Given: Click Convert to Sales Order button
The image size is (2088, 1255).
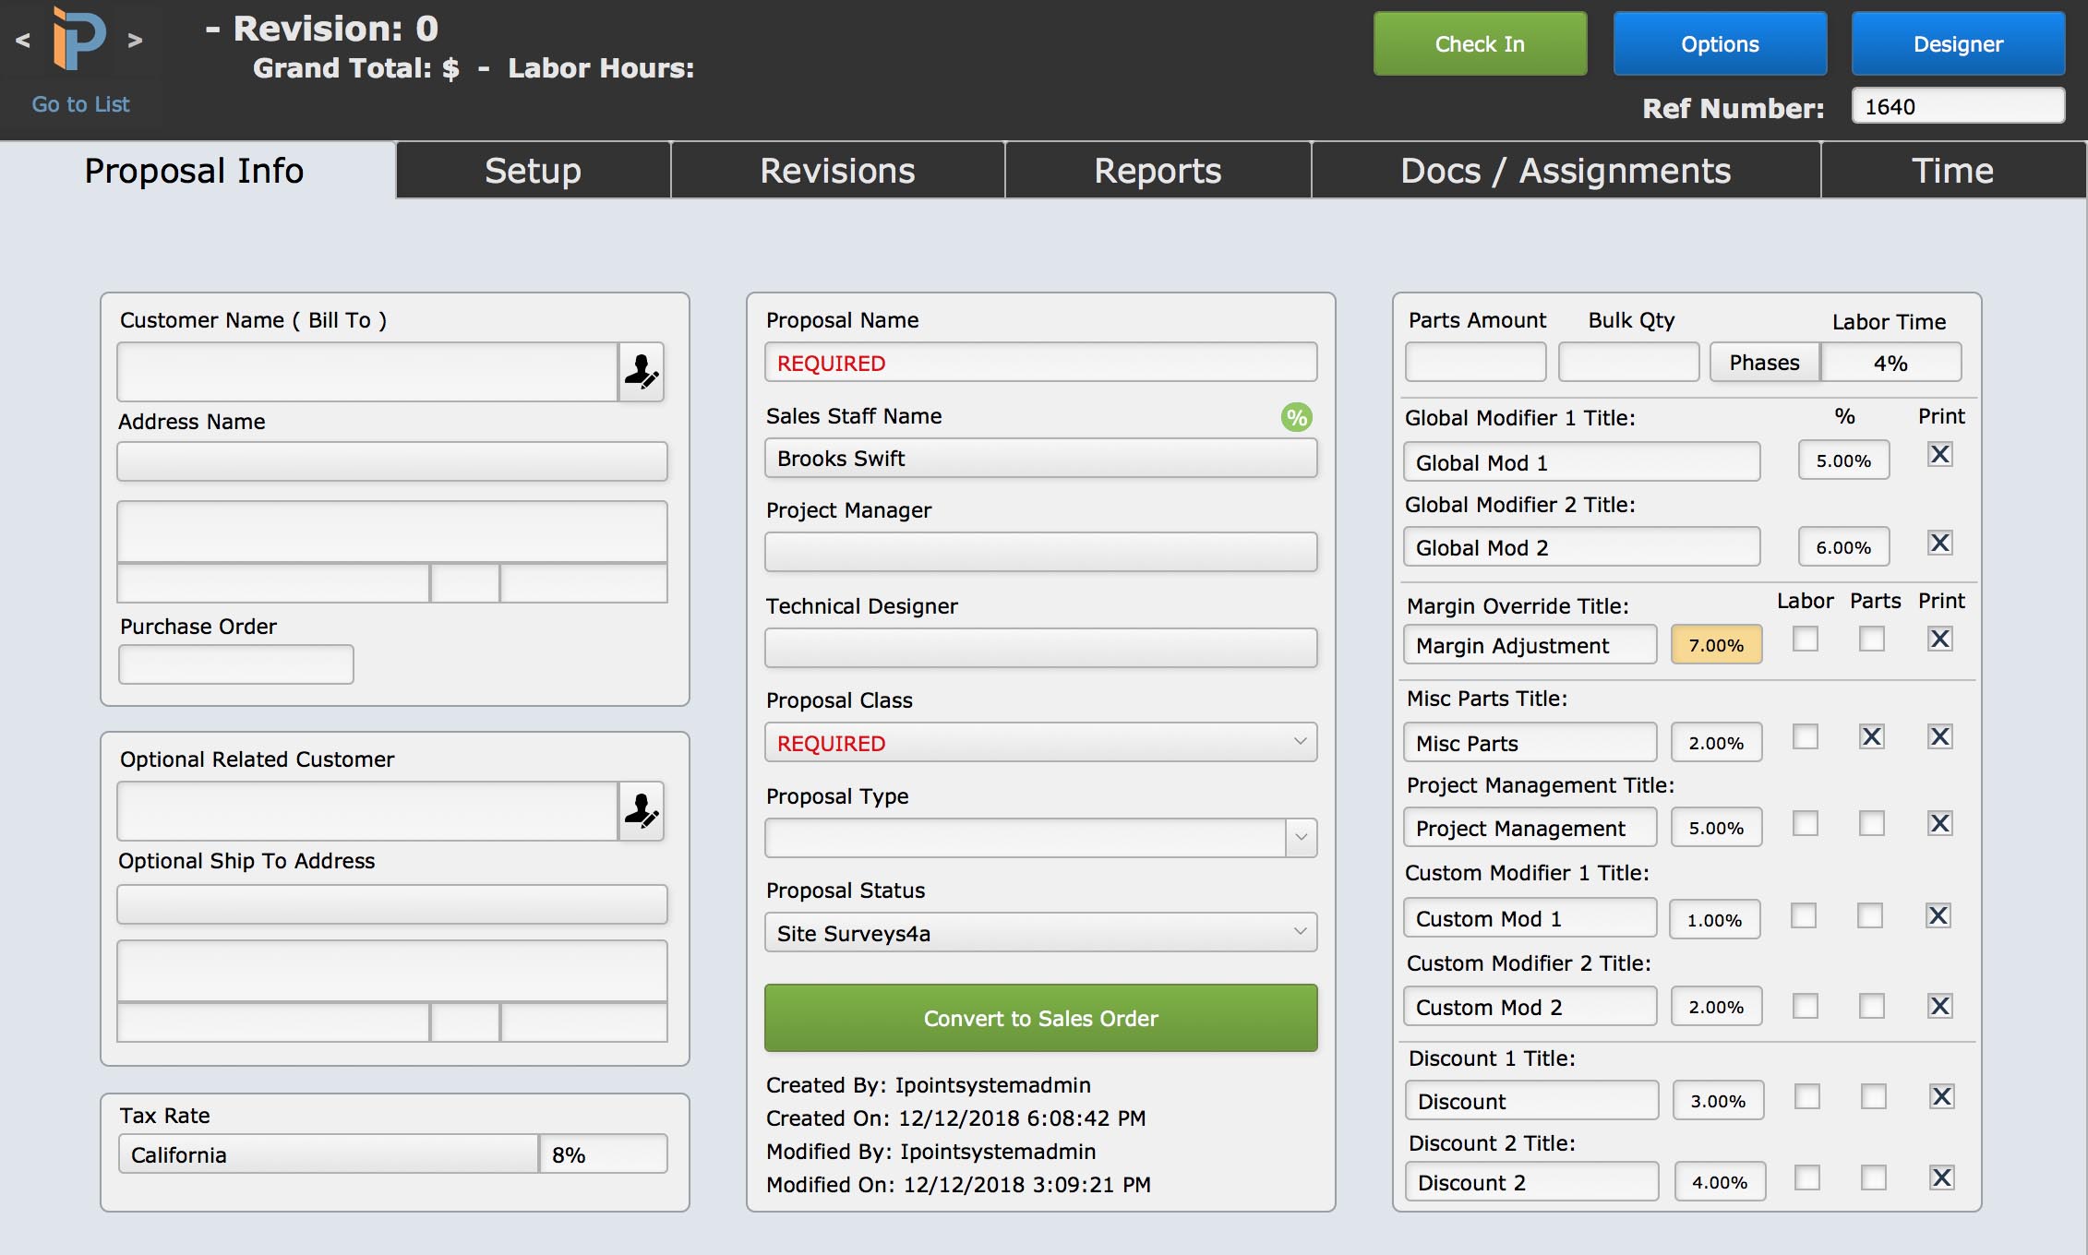Looking at the screenshot, I should (x=1040, y=1018).
